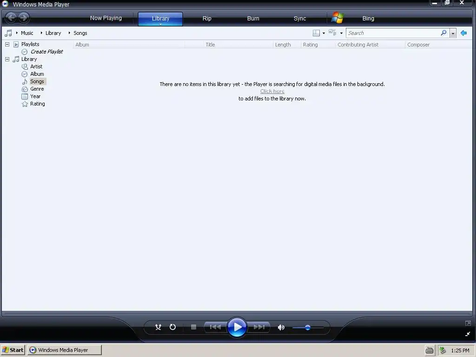Click the Windows logo media guide icon

coord(337,18)
